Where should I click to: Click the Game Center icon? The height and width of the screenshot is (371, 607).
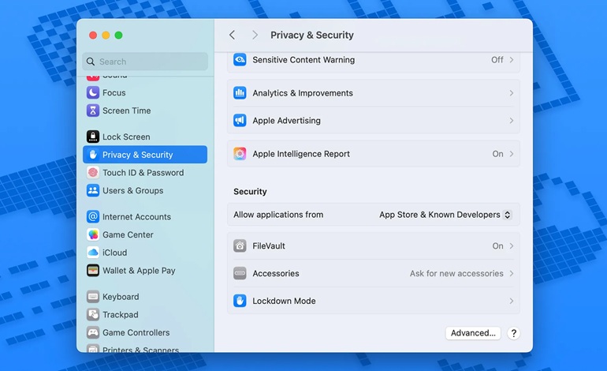click(93, 234)
